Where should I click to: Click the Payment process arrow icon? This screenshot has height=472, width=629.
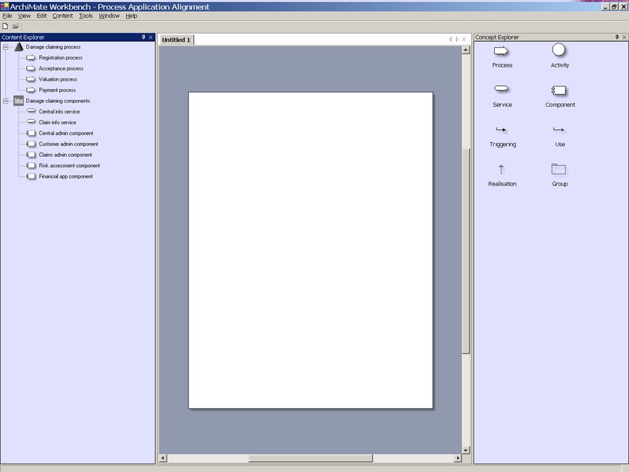click(x=31, y=90)
